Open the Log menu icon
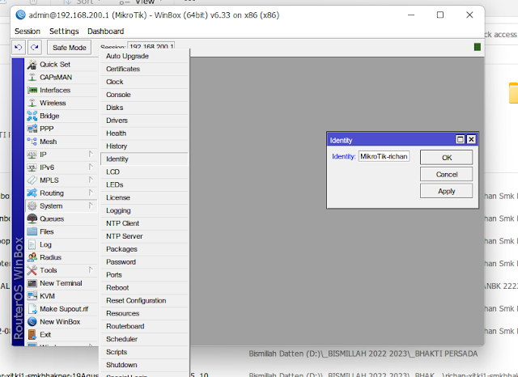This screenshot has width=518, height=377. (32, 244)
